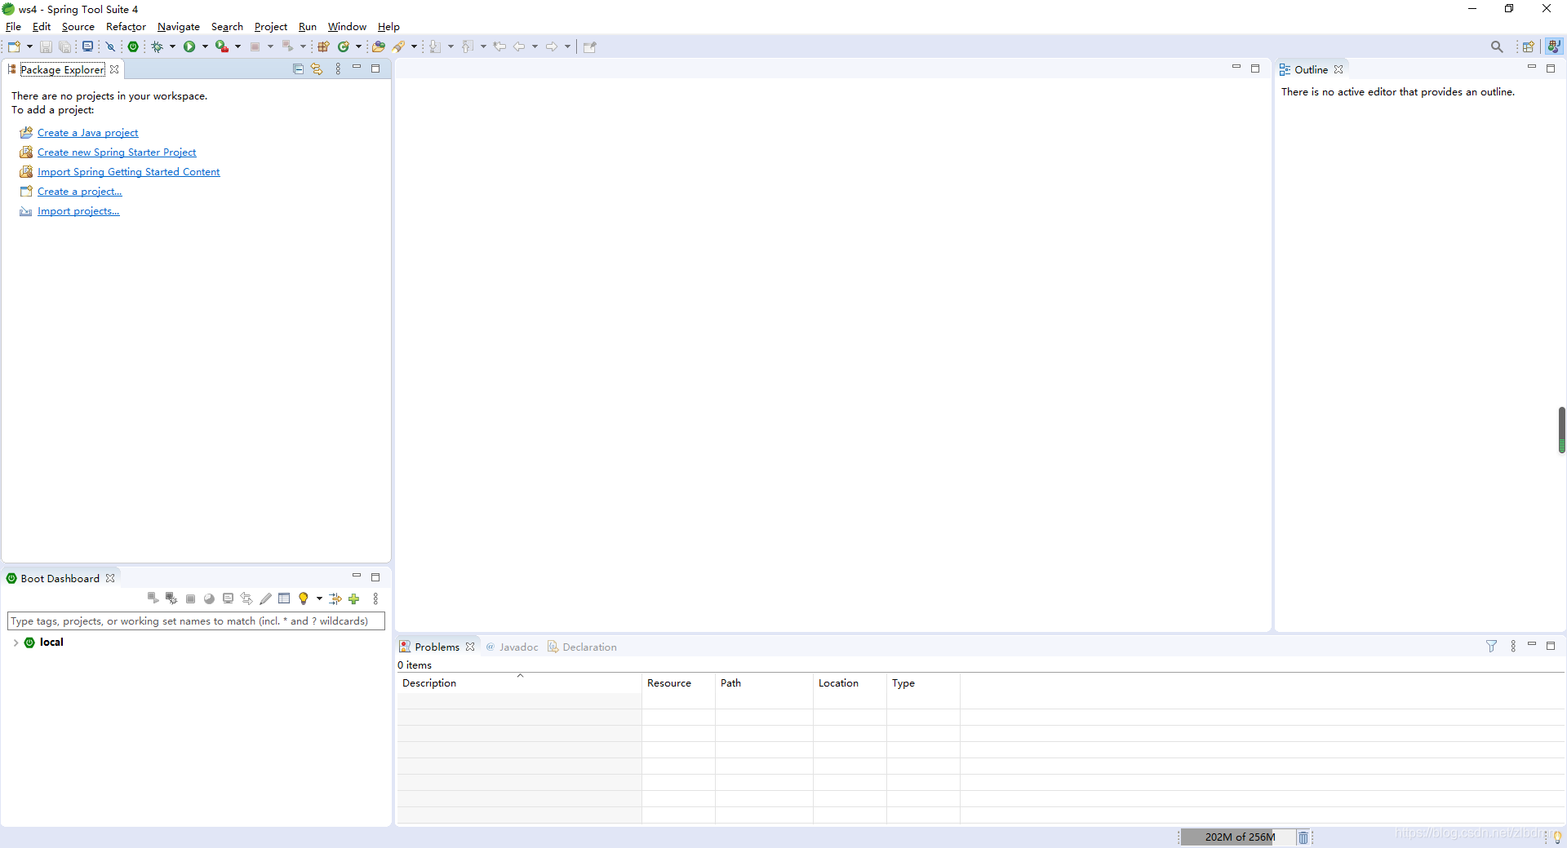1567x848 pixels.
Task: Click Boot Dashboard light bulb icon
Action: click(304, 598)
